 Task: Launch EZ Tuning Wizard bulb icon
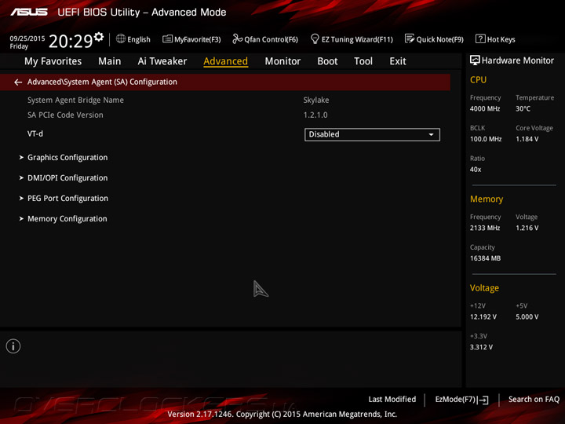(315, 39)
